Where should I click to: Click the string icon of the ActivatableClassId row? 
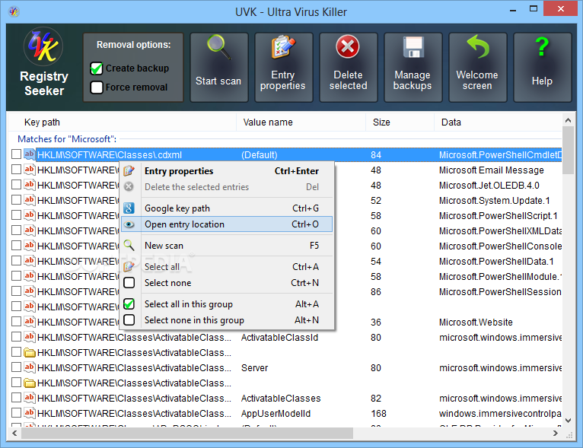(30, 337)
